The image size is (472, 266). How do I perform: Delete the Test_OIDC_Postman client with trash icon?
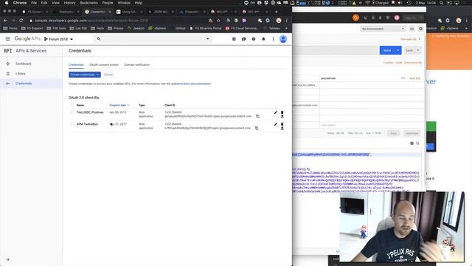pos(282,112)
